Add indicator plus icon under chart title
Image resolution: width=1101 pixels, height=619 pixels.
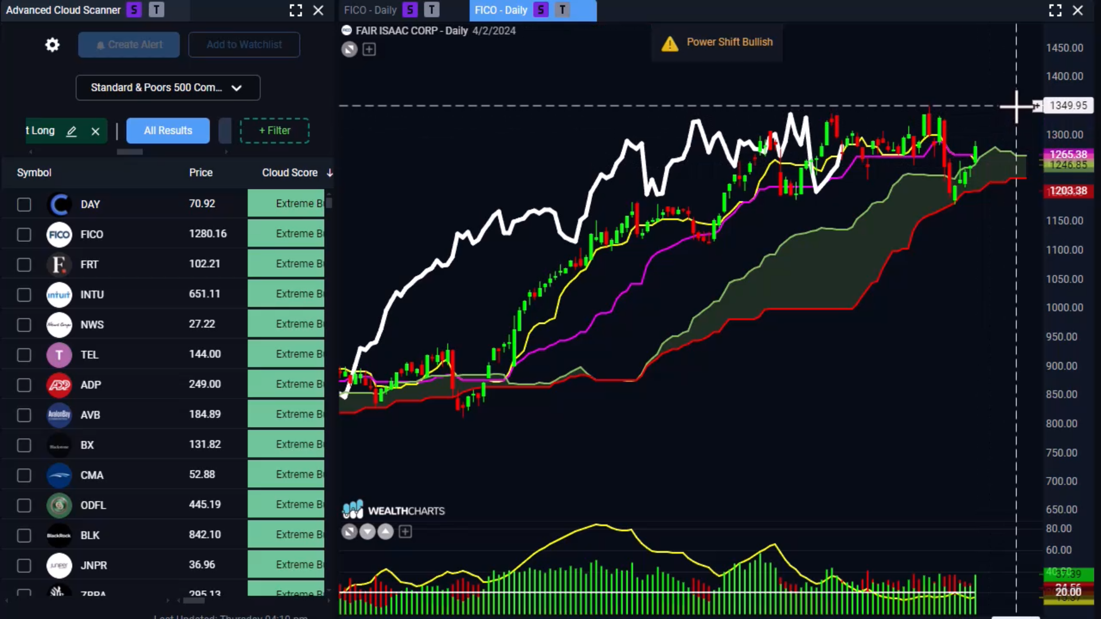369,49
